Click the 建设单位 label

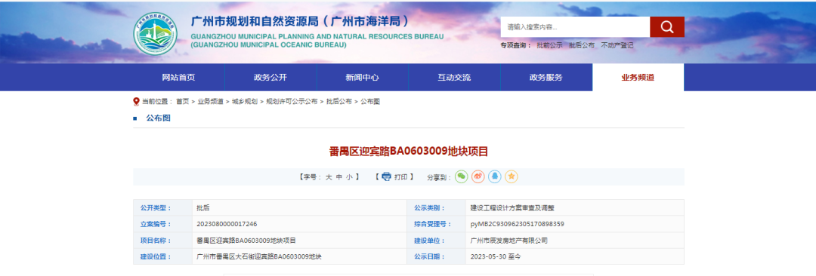pyautogui.click(x=430, y=241)
